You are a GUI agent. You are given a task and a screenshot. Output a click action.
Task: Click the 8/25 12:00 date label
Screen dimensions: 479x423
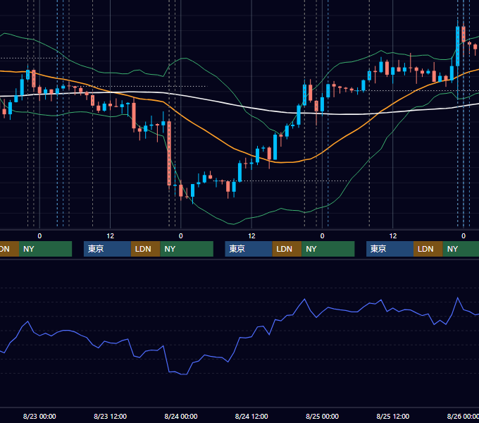click(393, 416)
